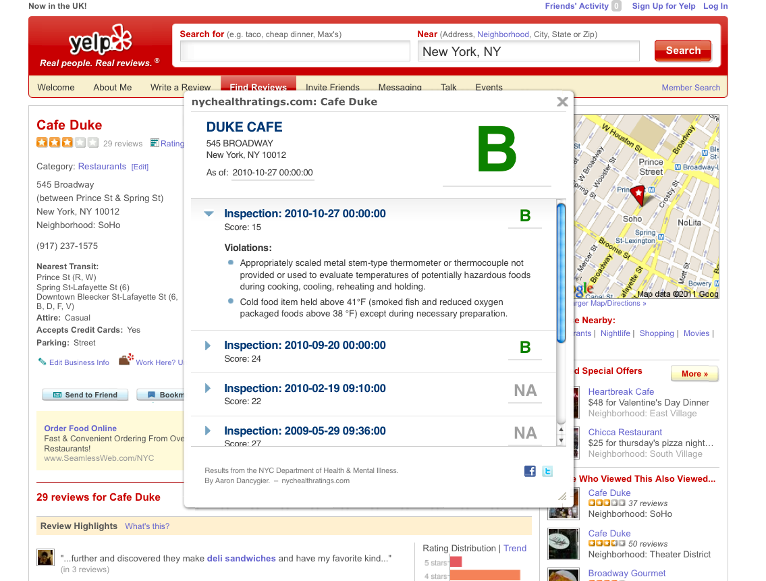Image resolution: width=766 pixels, height=581 pixels.
Task: Click the large green B grade
Action: tap(496, 150)
